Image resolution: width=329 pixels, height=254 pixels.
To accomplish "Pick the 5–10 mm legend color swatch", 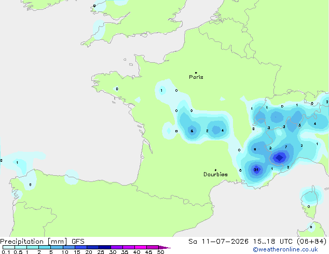I will click(x=57, y=247).
